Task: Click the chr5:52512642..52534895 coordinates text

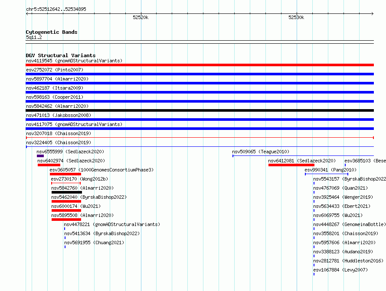Action: [x=56, y=10]
